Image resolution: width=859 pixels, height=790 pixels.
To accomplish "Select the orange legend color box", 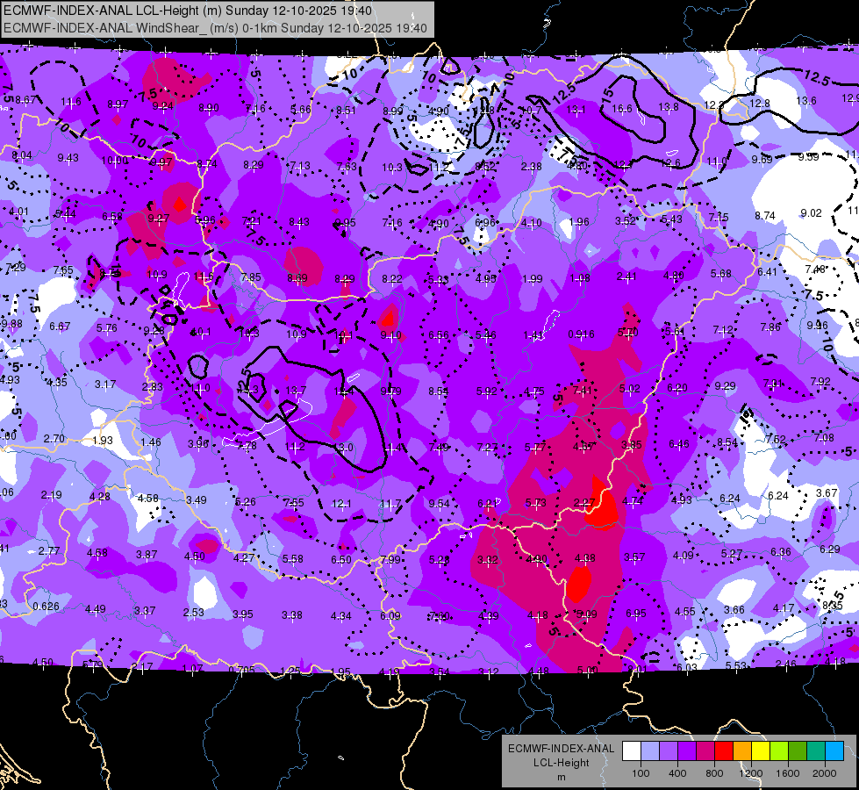I will tap(741, 750).
